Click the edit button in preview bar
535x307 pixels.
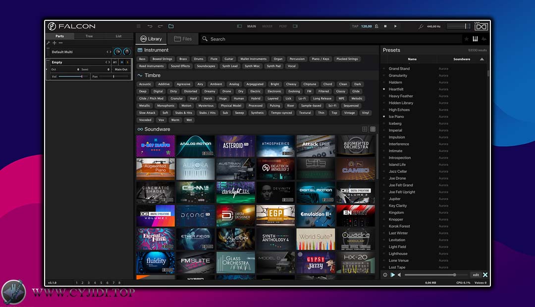click(476, 275)
